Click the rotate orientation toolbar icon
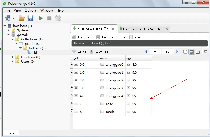Image resolution: width=210 pixels, height=137 pixels. [58, 18]
